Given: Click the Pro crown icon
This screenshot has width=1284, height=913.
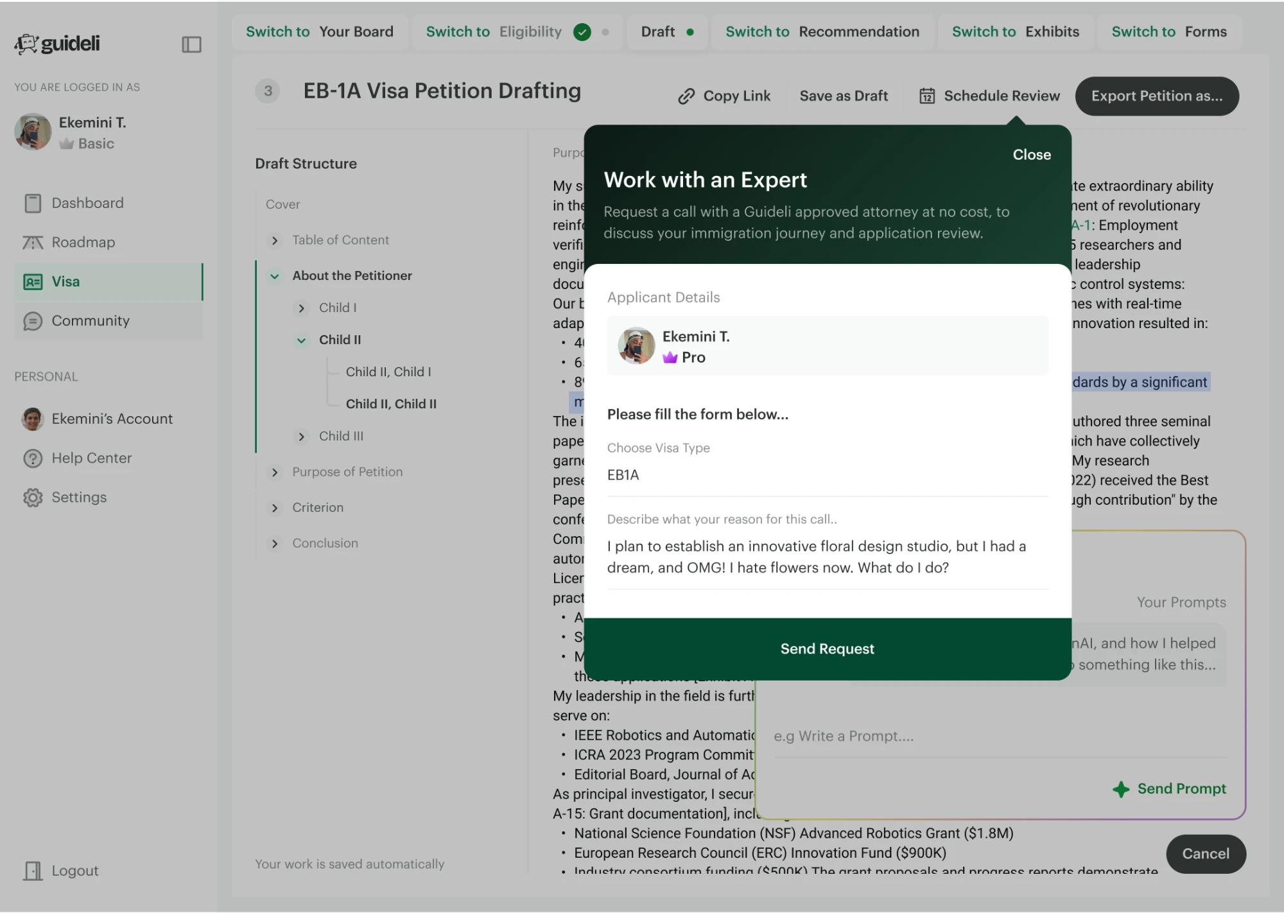Looking at the screenshot, I should pos(670,358).
